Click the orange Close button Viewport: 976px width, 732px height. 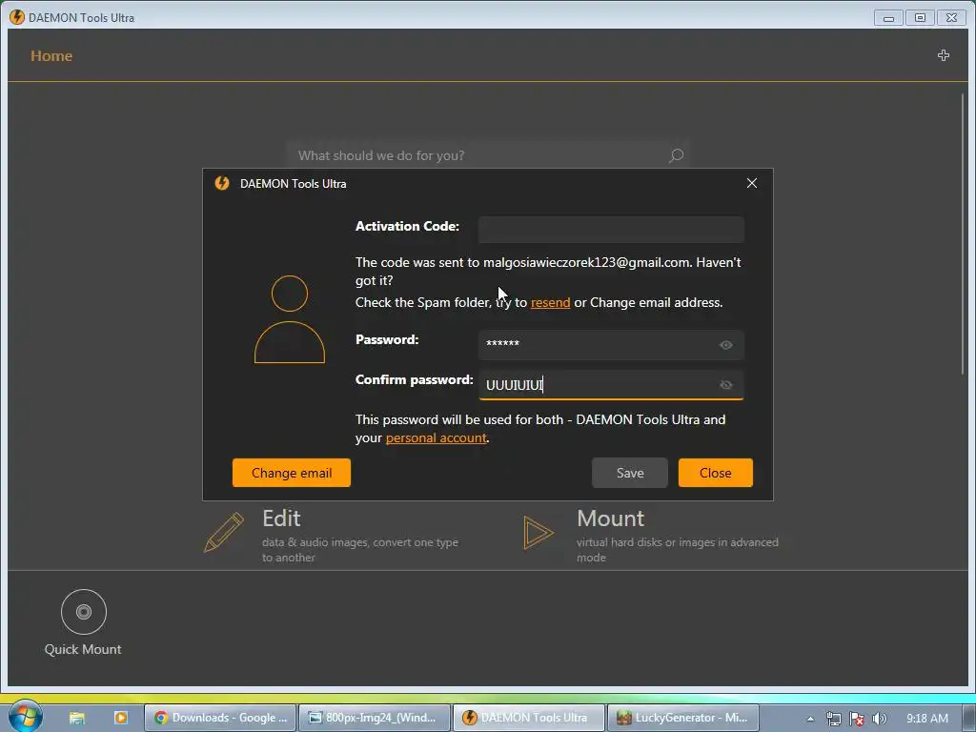[x=715, y=473]
